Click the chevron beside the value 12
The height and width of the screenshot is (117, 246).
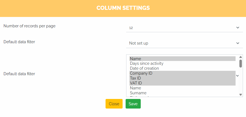237,28
